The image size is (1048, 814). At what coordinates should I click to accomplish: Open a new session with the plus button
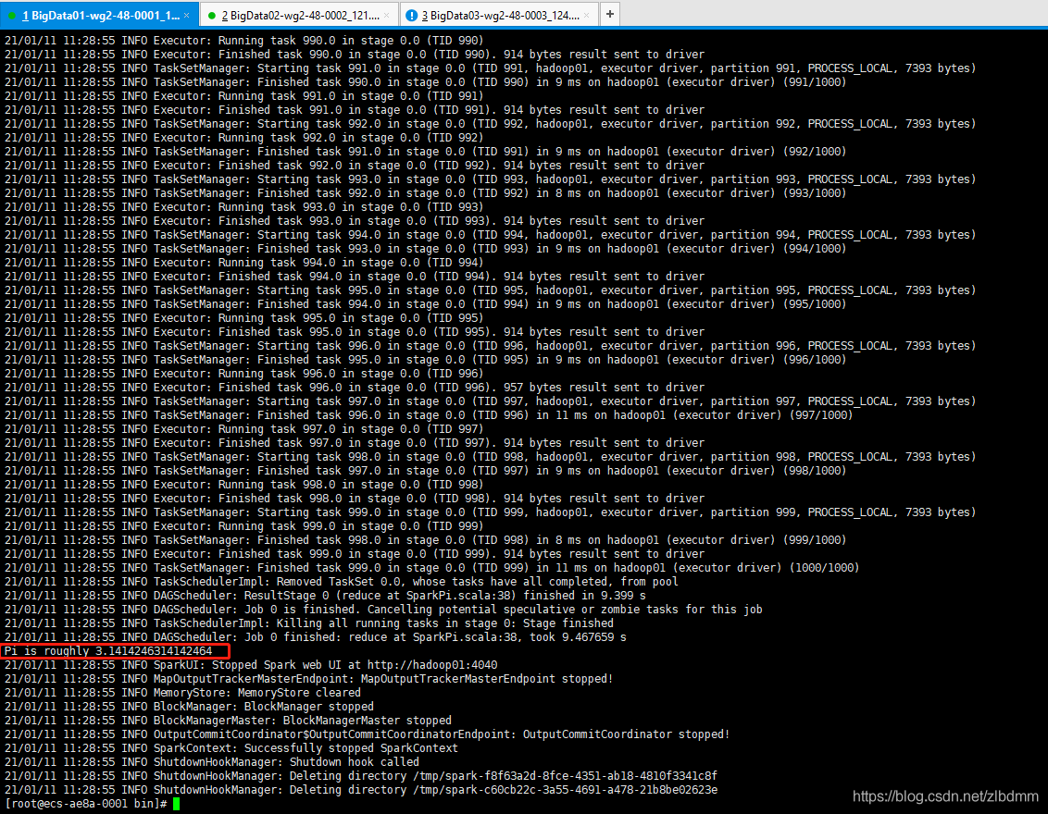[x=609, y=14]
